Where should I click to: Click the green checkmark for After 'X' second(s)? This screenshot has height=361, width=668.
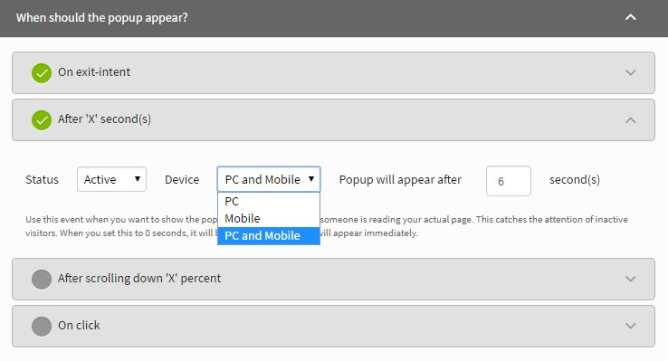42,120
